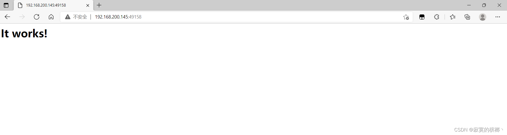Screen dimensions: 507x135
Task: Click the 不安全 site info label
Action: coord(80,17)
